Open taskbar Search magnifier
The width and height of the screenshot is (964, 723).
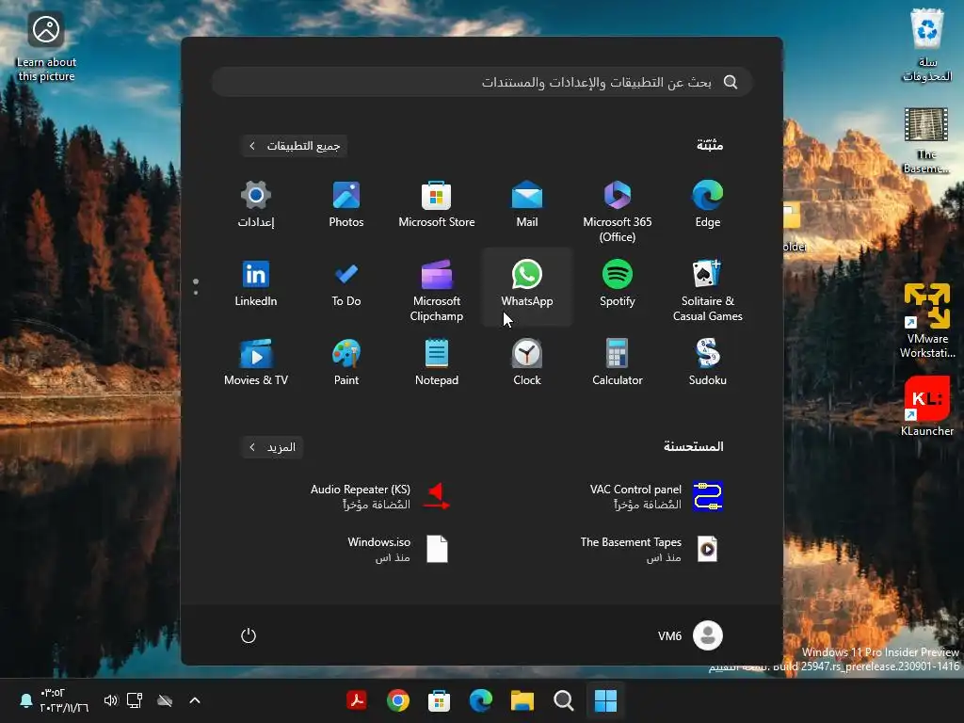(x=564, y=700)
